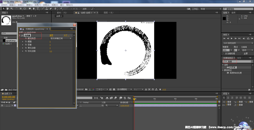This screenshot has width=254, height=130.
Task: Open the 活动摄像机 camera view dropdown
Action: coord(124,89)
